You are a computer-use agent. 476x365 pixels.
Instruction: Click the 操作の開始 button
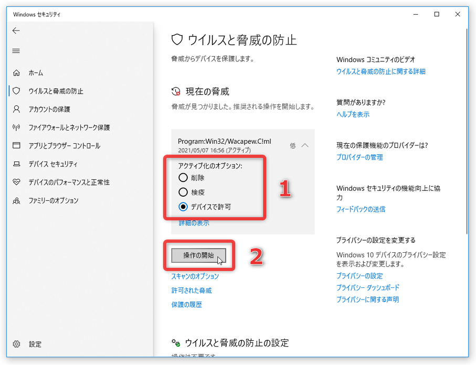(198, 255)
